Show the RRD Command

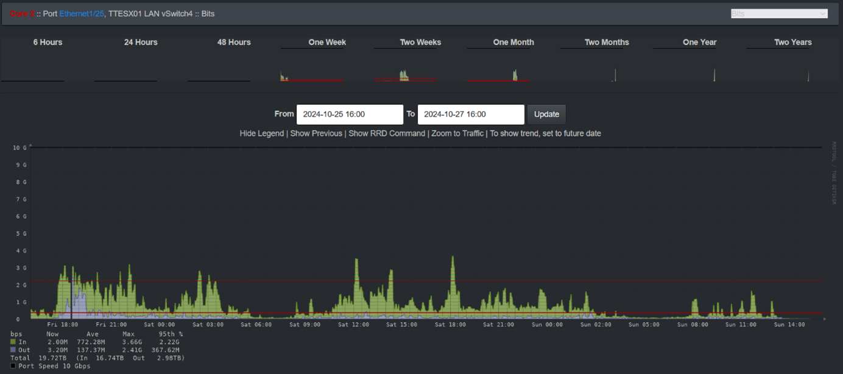coord(386,133)
